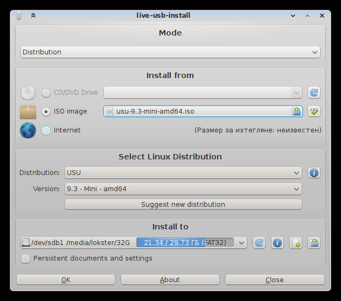Viewport: 341px width, 301px height.
Task: Confirm with the OK button
Action: [x=66, y=279]
